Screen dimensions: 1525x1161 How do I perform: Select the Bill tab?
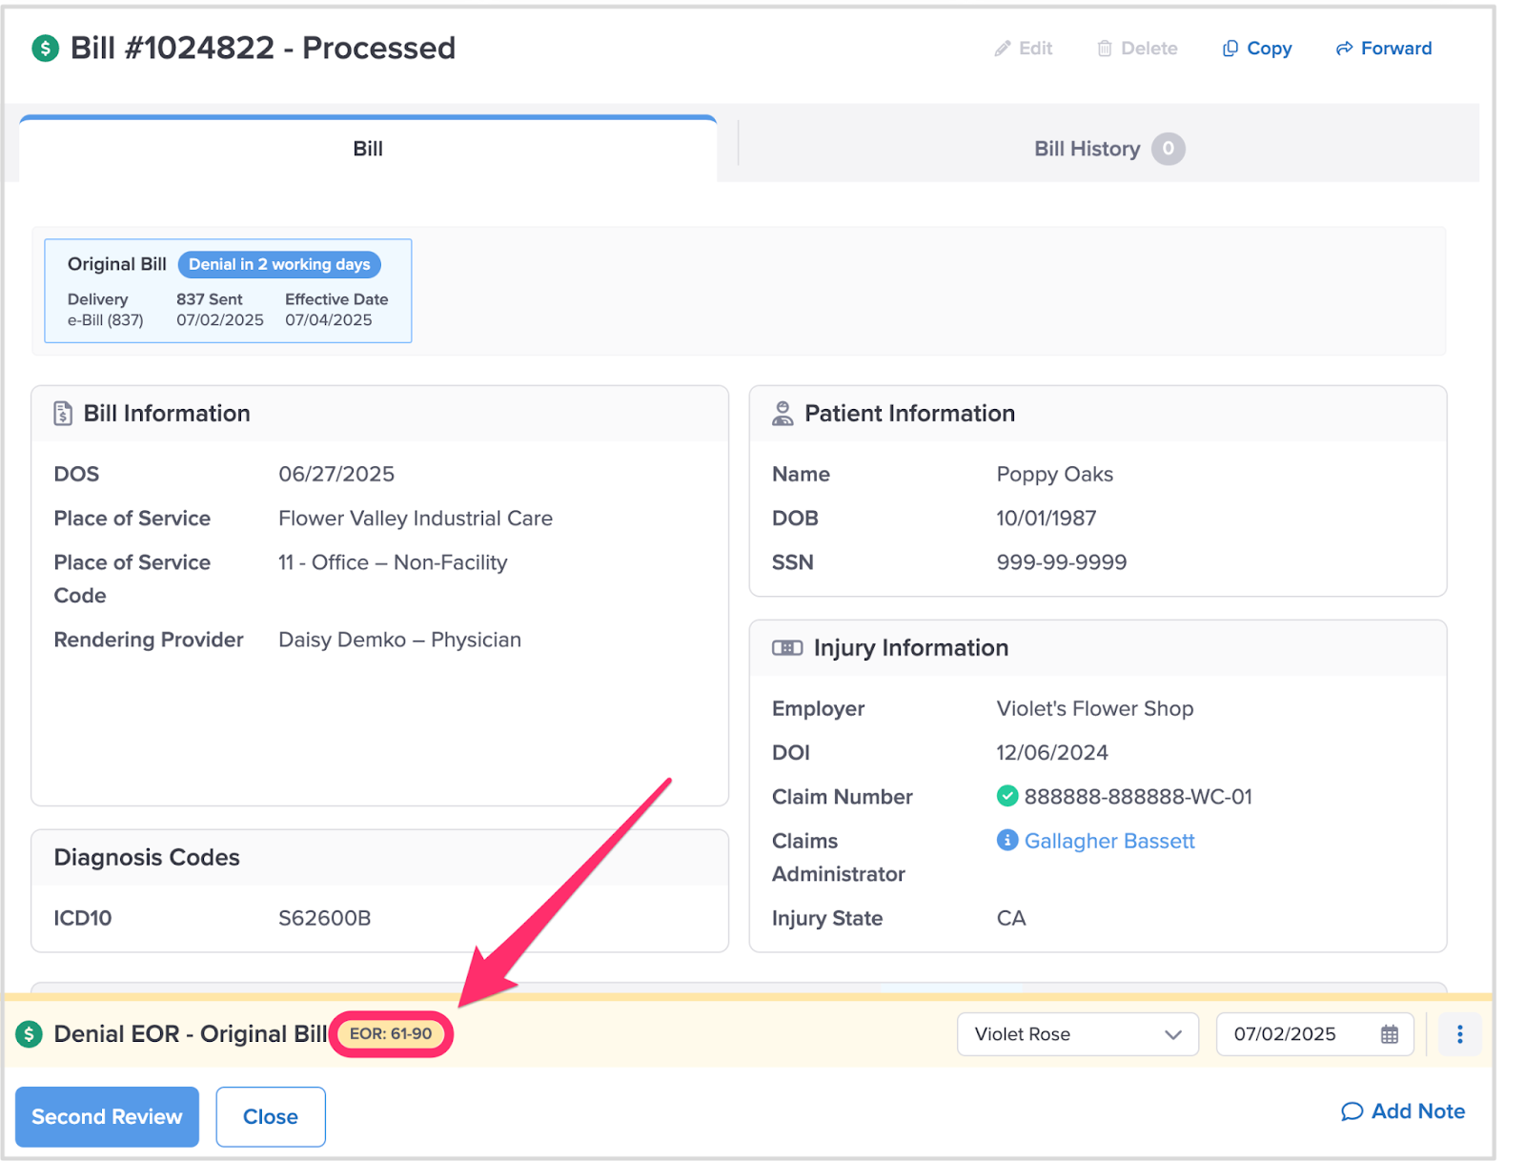click(368, 149)
